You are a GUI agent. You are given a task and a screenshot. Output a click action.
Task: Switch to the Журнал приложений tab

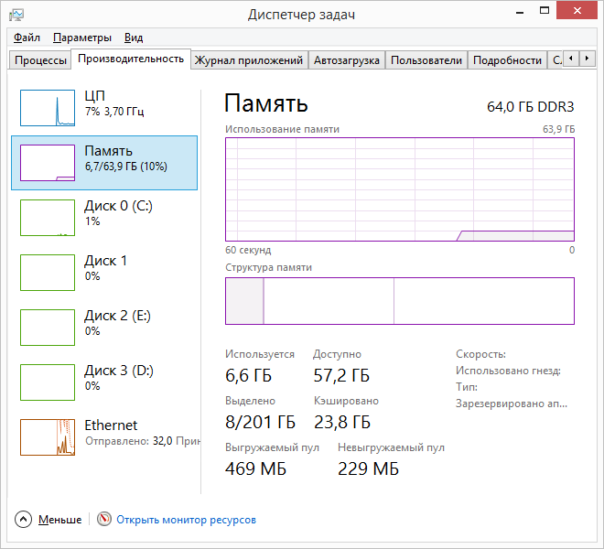coord(248,60)
